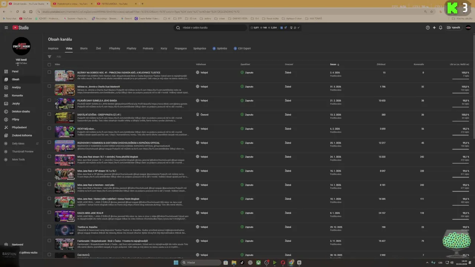Open Členové visibility dropdown for DIGITÁLNÍ OZVĚNA
Viewport: 475px width, 267px height.
pos(202,115)
